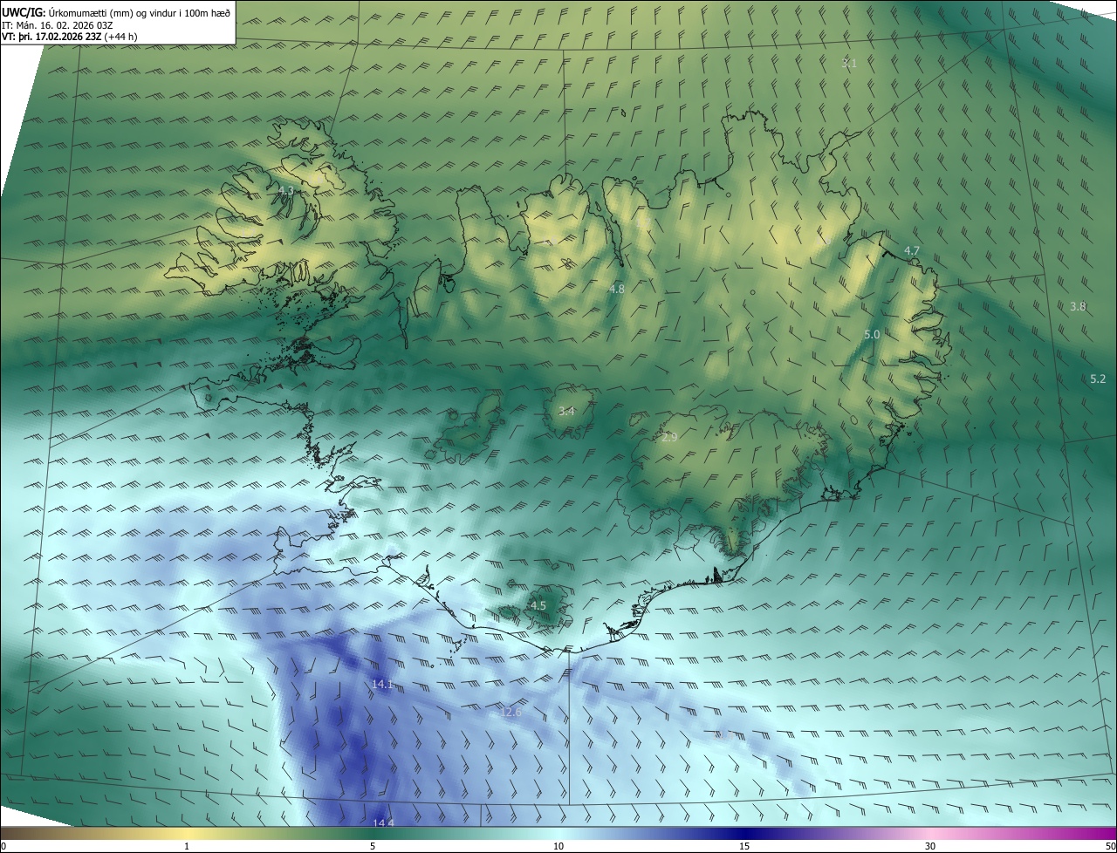Click the 12.6 value label
Screen dimensions: 1117x853
(x=511, y=713)
